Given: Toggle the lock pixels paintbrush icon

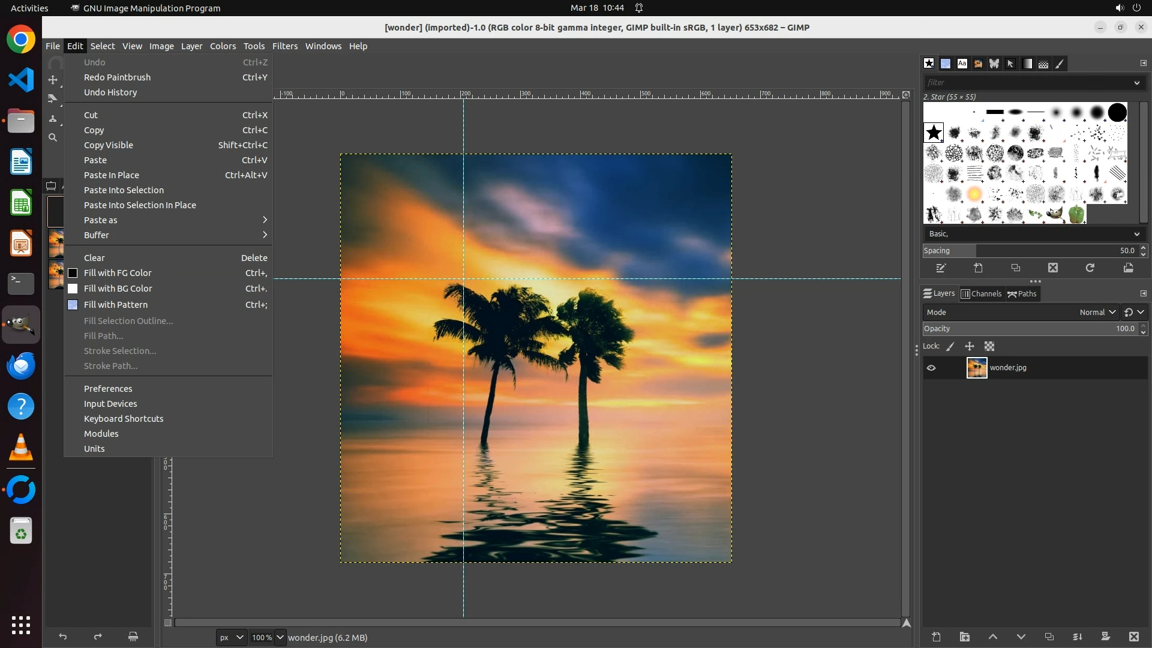Looking at the screenshot, I should (950, 346).
